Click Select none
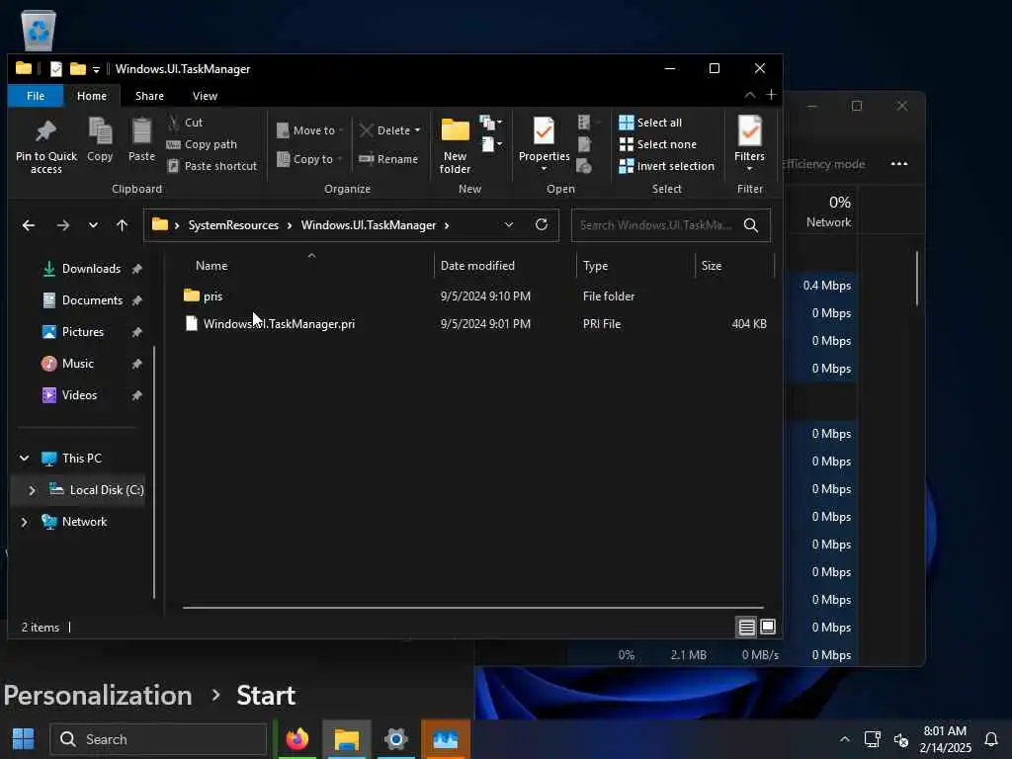 (657, 144)
